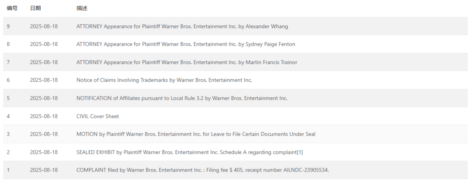Select the SEALED EXHIBIT Schedule A entry
This screenshot has height=183, width=472.
point(189,152)
